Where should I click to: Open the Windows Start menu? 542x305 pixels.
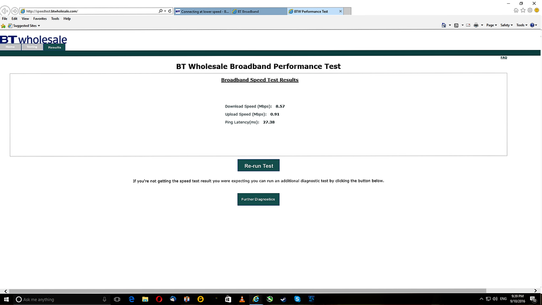[6, 299]
